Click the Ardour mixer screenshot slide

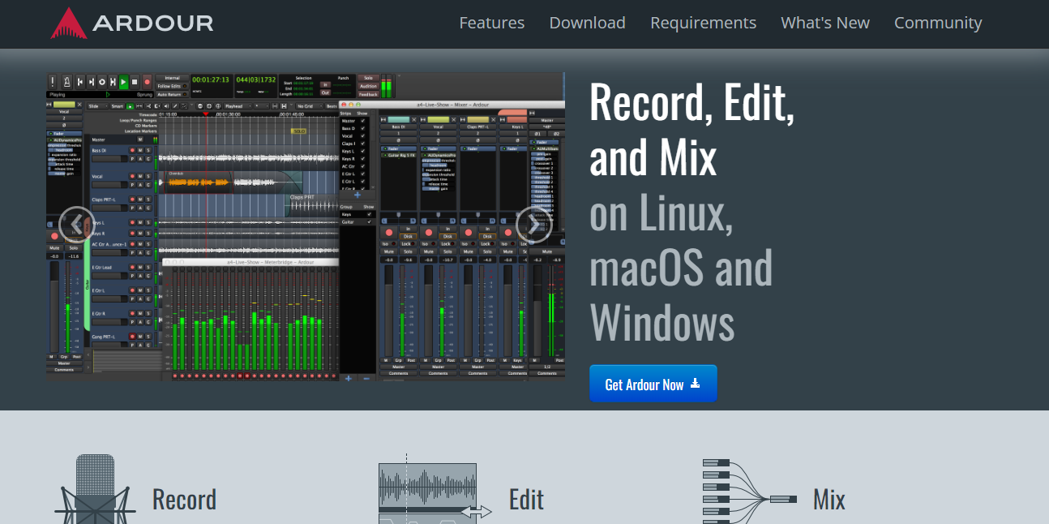[x=306, y=227]
